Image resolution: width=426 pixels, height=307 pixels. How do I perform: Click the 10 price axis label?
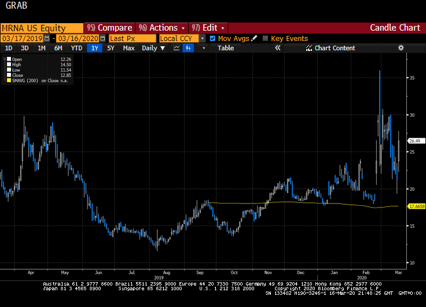click(412, 262)
